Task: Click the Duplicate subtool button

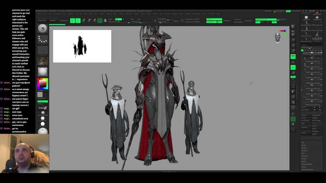Action: pyautogui.click(x=306, y=127)
